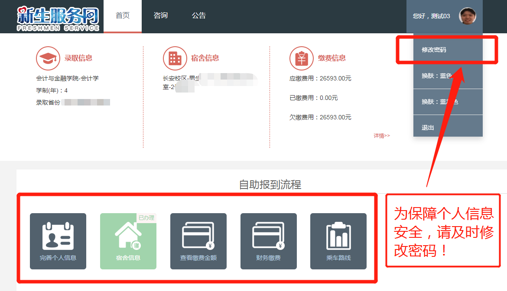Log out using the 退出 menu item
The height and width of the screenshot is (291, 507).
(428, 128)
